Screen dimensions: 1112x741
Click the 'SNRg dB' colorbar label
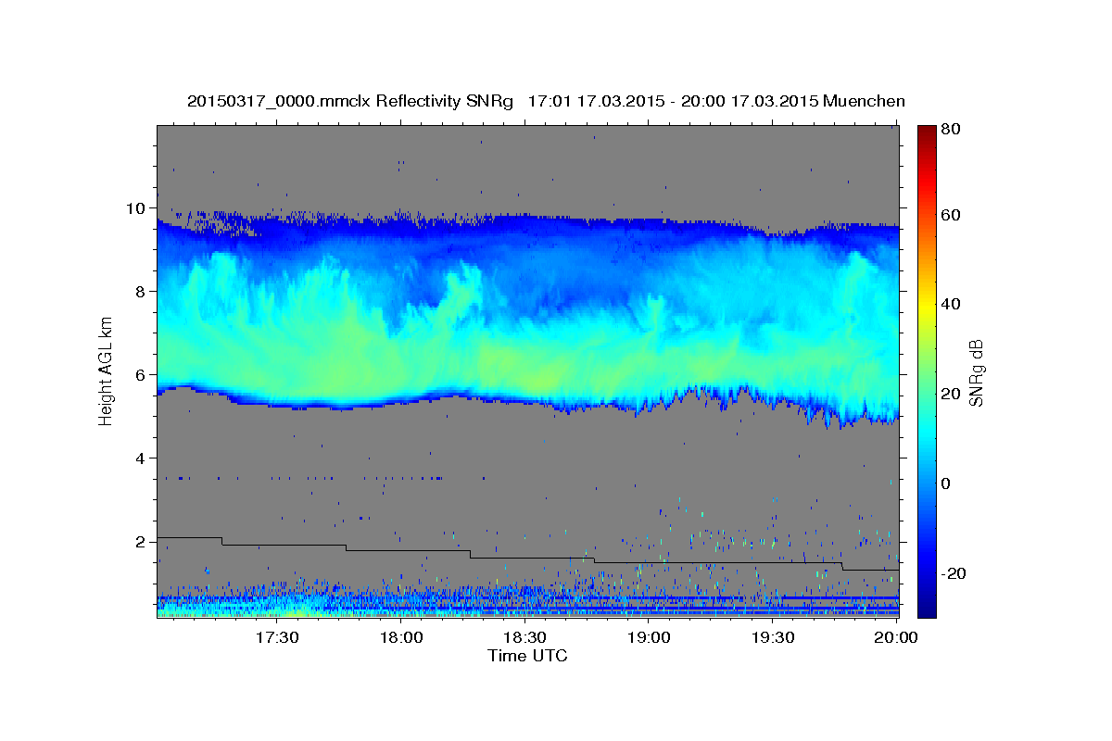pos(976,371)
